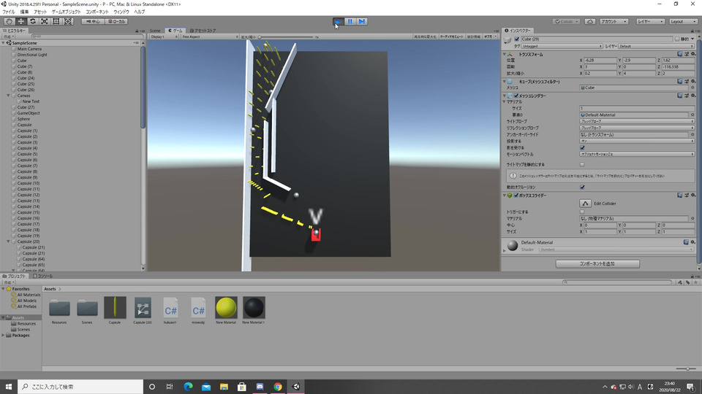This screenshot has height=394, width=702.
Task: Collapse the SampleScene hierarchy tree
Action: coord(4,43)
